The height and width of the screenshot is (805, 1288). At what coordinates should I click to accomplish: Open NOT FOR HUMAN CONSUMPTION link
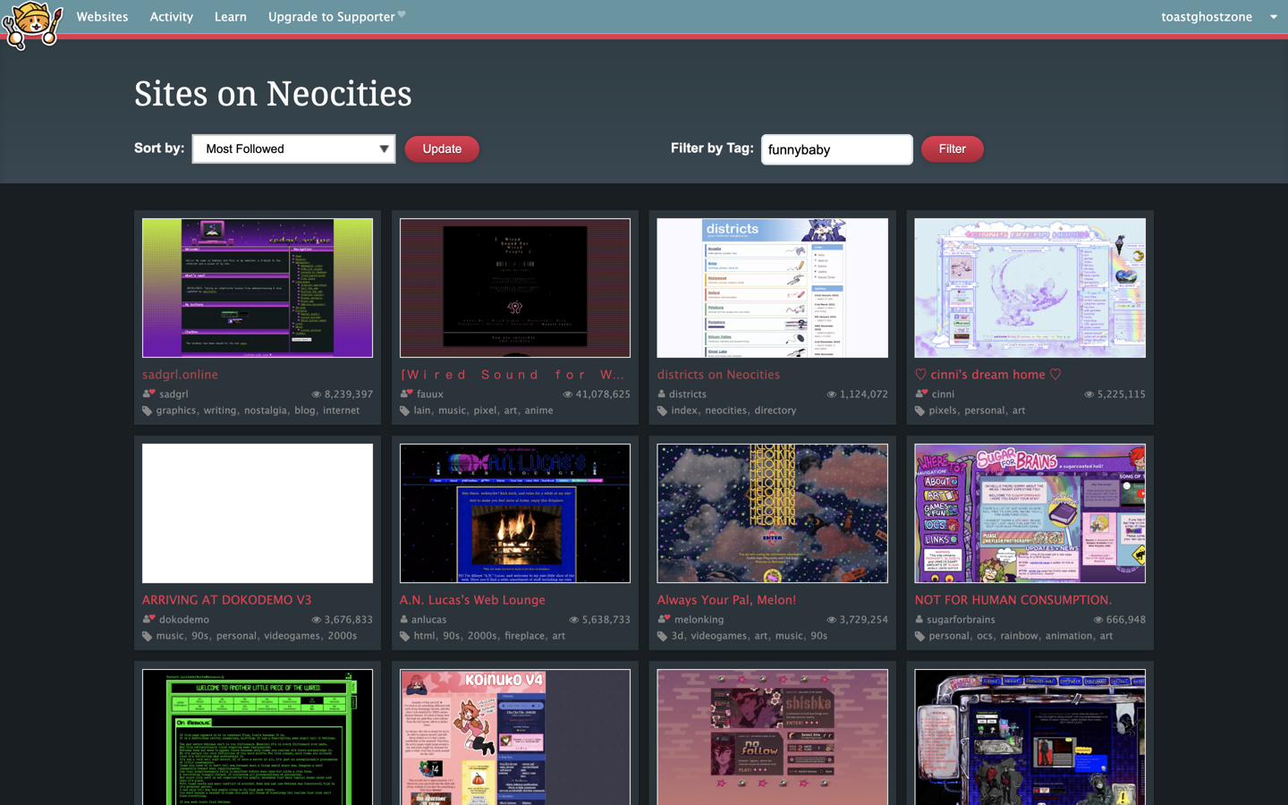(1013, 600)
